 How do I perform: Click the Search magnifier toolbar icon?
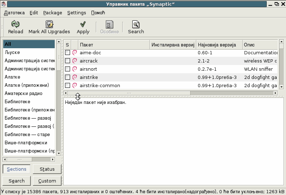point(136,24)
